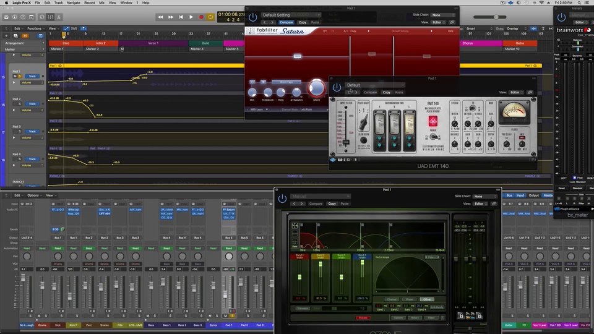Open Smart Controls dial button
The width and height of the screenshot is (594, 334).
(42, 17)
